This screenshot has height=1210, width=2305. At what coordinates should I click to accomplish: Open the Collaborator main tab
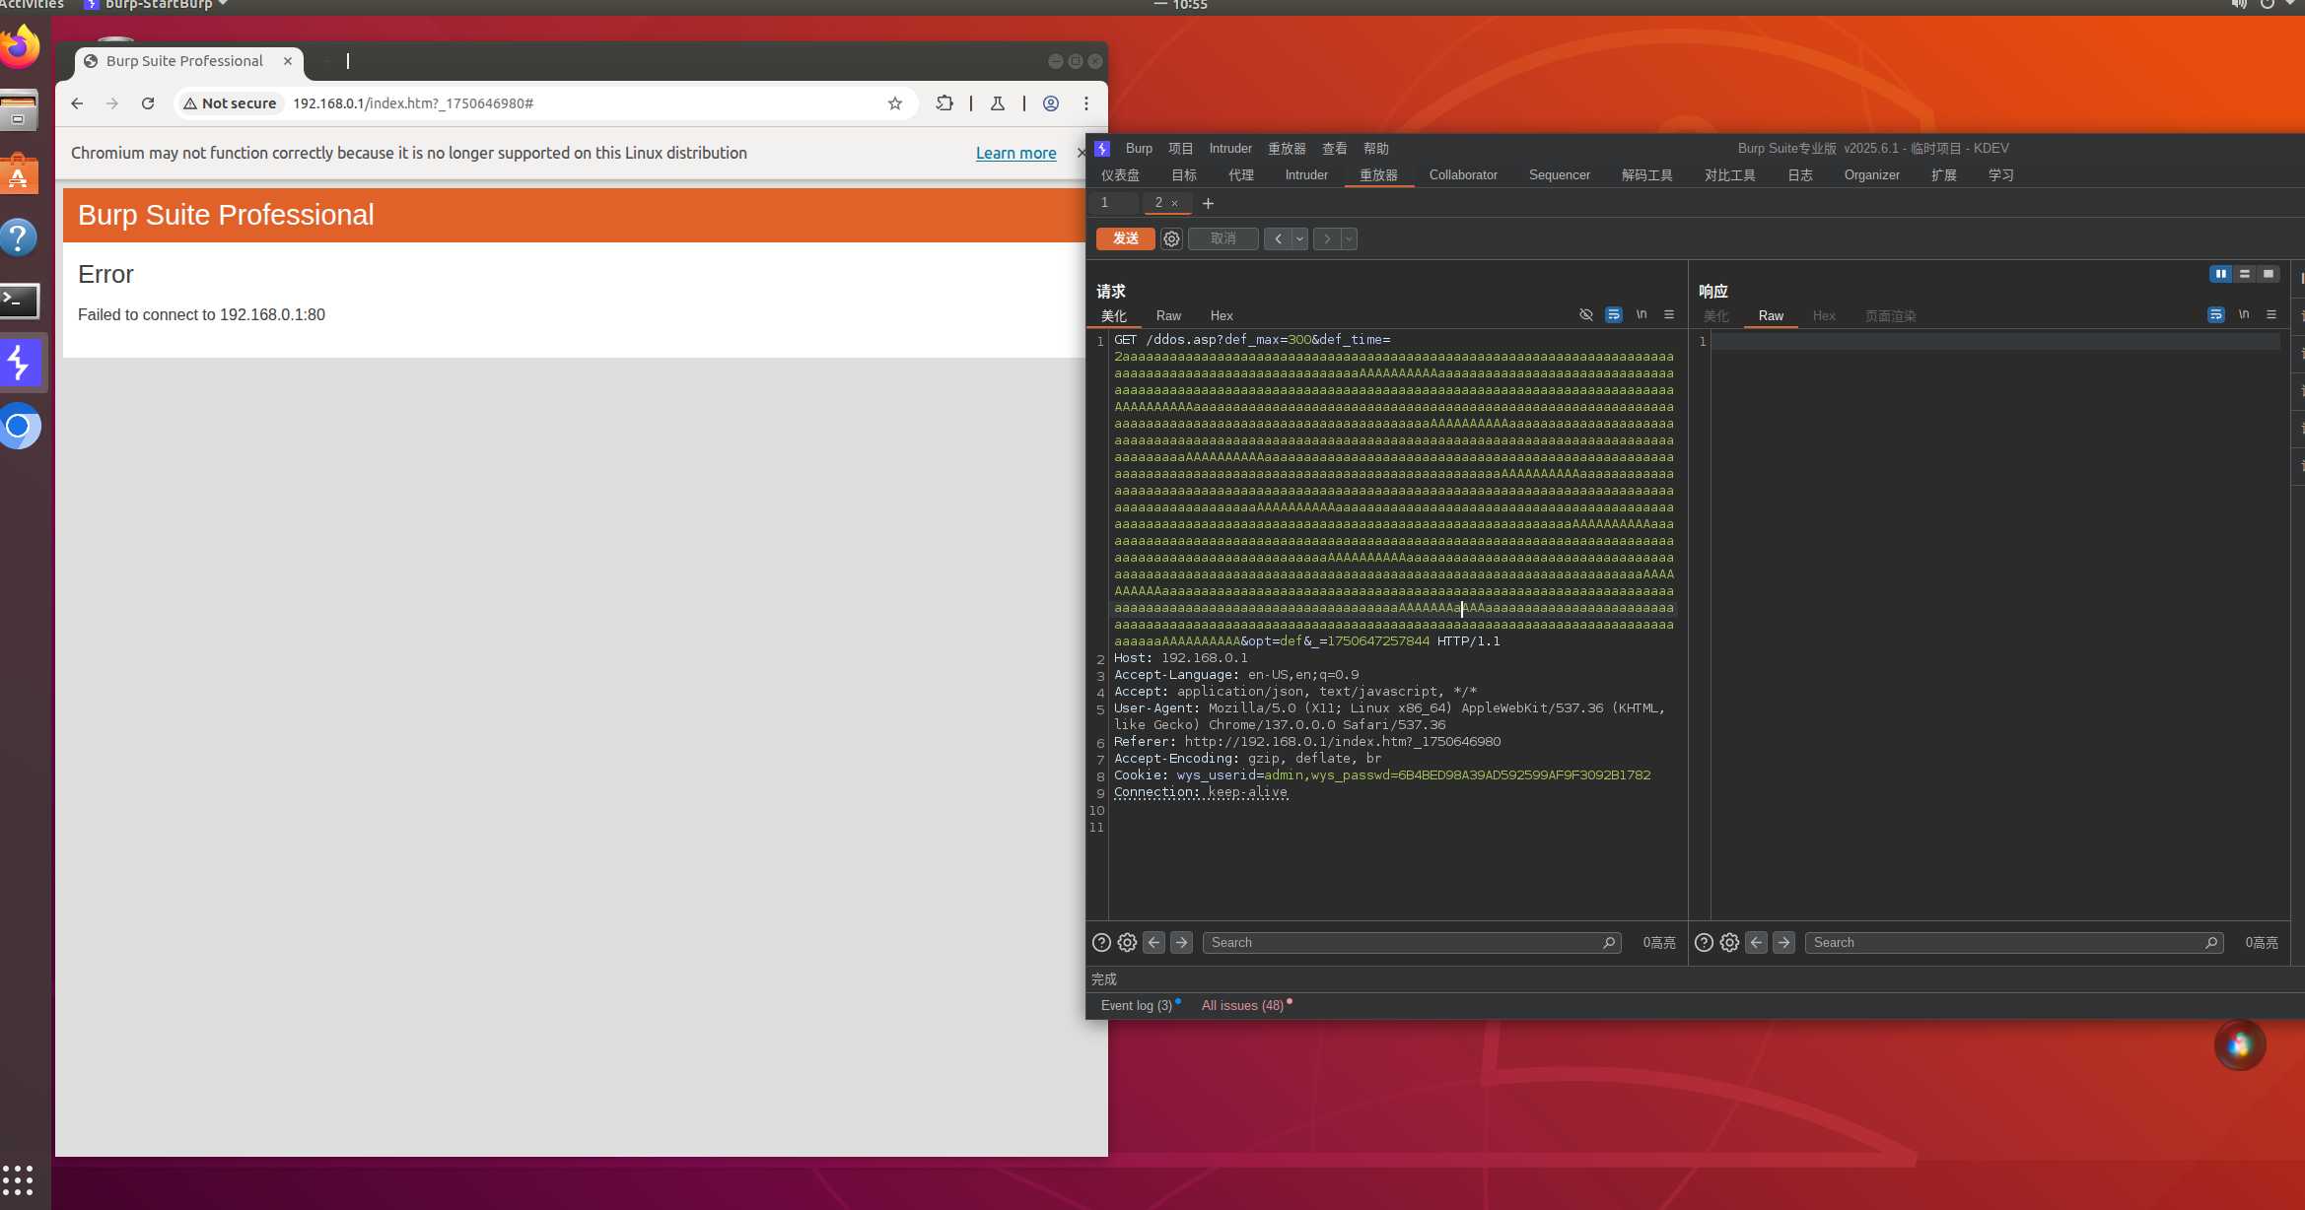[x=1463, y=175]
